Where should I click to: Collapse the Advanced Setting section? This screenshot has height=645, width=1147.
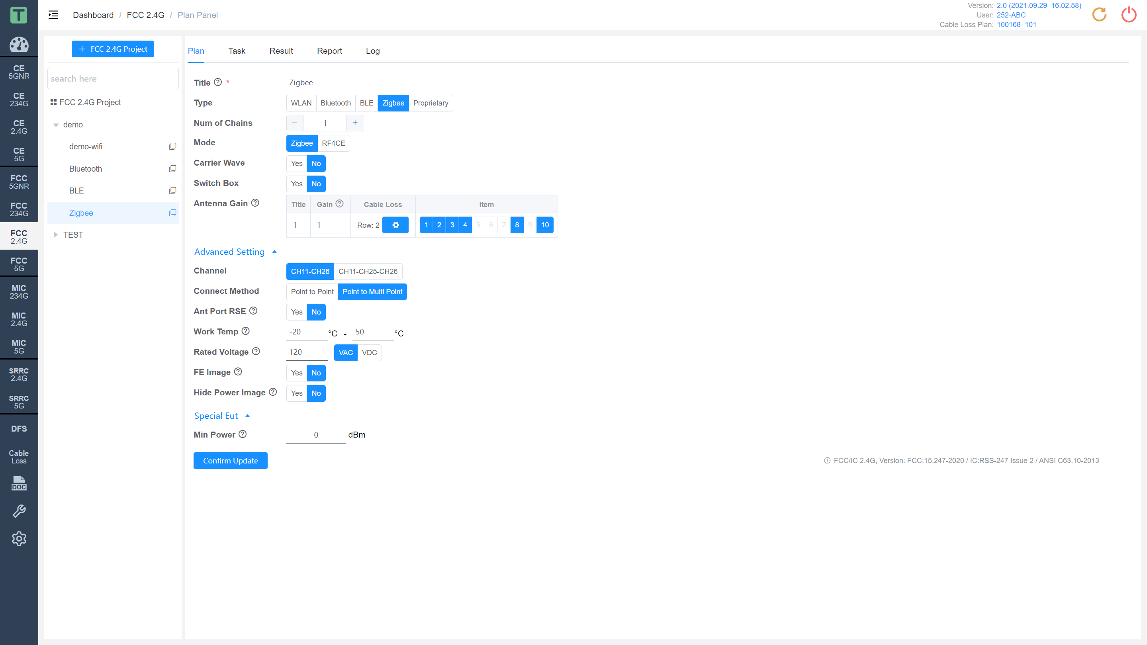[275, 252]
